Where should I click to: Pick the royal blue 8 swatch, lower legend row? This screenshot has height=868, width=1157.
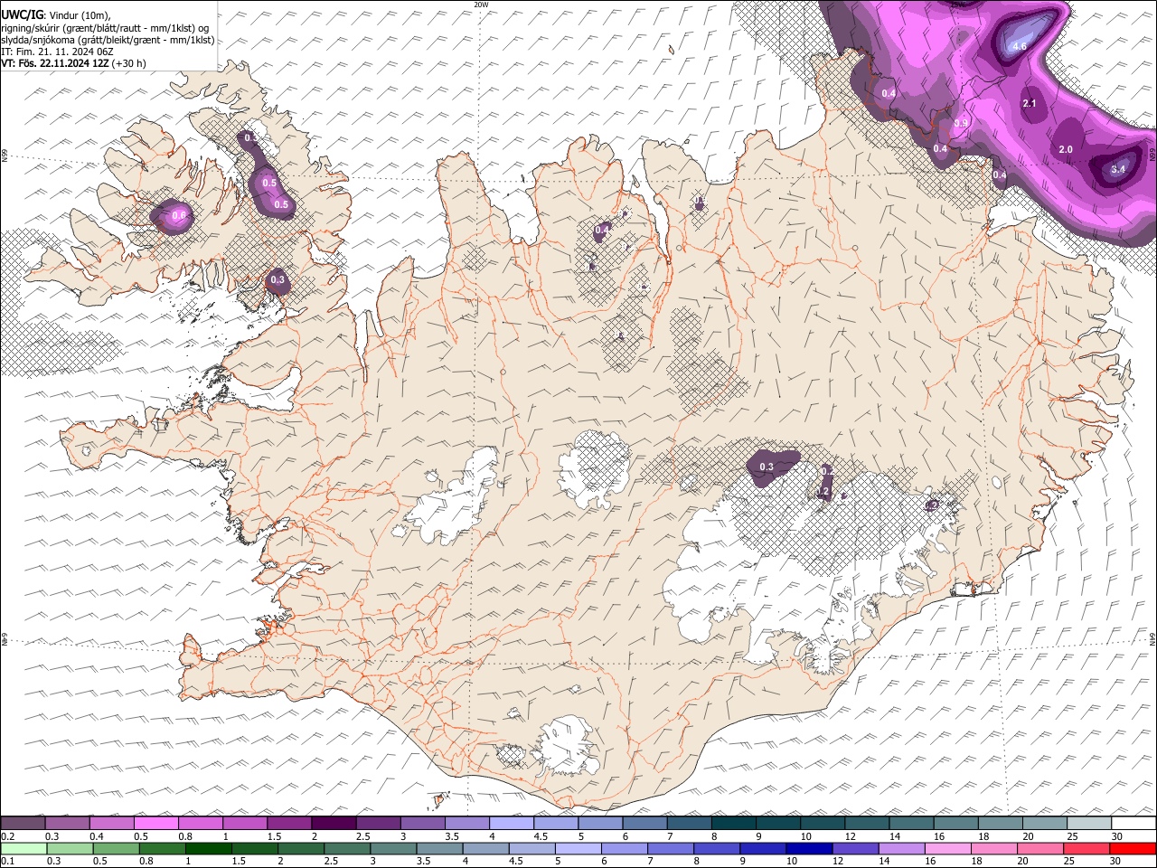coord(717,848)
